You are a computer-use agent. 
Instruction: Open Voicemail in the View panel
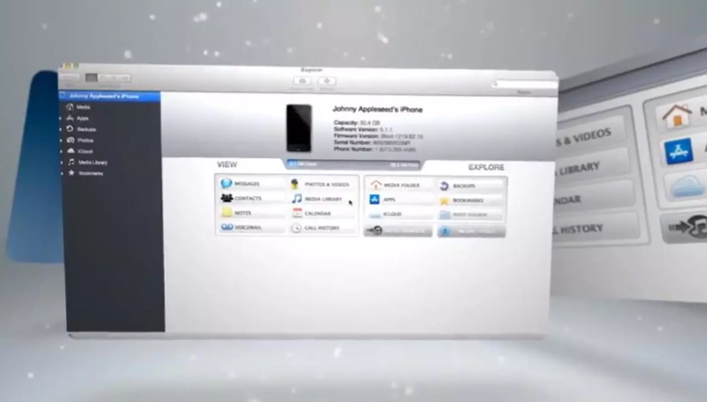point(252,228)
